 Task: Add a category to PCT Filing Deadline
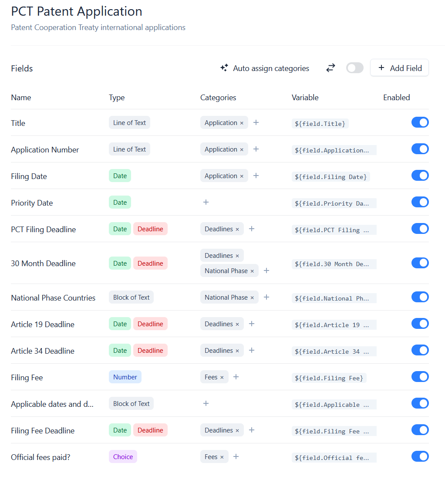[252, 229]
